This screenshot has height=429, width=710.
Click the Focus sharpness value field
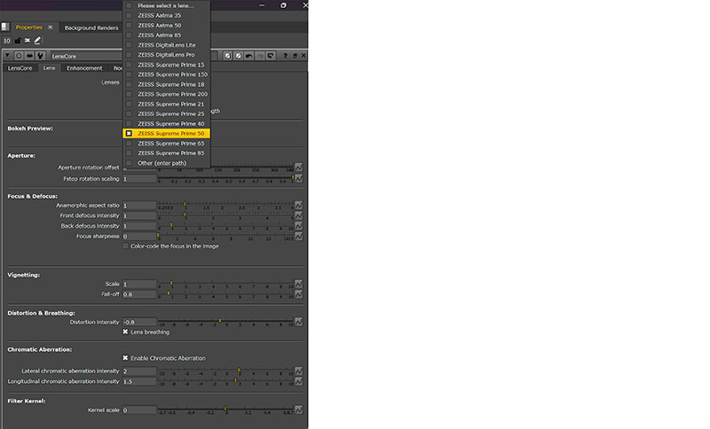(139, 237)
